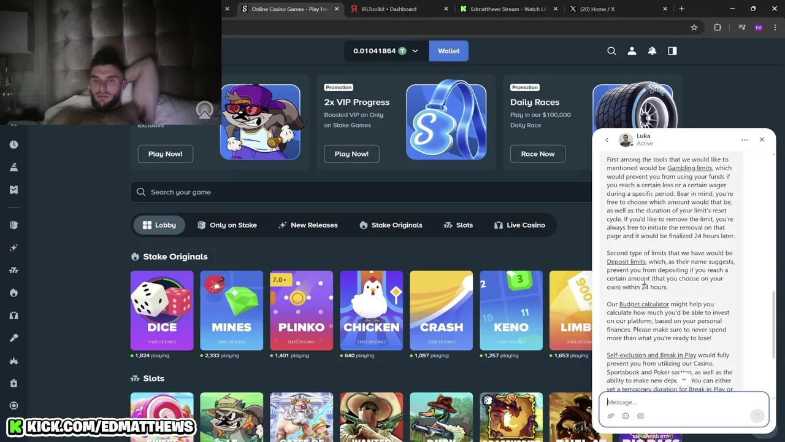Open the search magnifier in header

(611, 51)
